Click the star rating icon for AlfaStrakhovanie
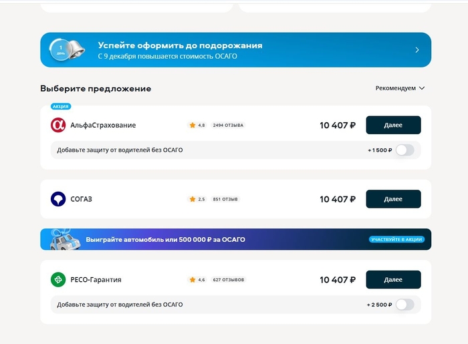The height and width of the screenshot is (344, 468). (x=193, y=125)
